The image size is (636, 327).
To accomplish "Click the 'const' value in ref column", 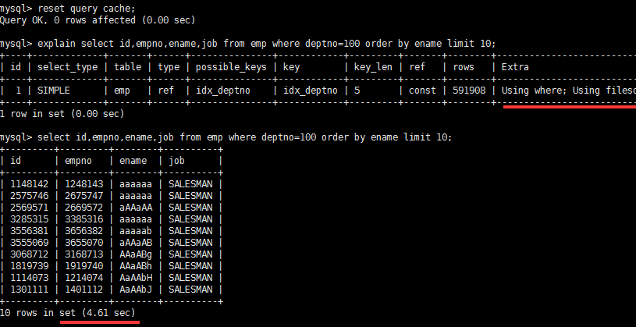I will (422, 91).
